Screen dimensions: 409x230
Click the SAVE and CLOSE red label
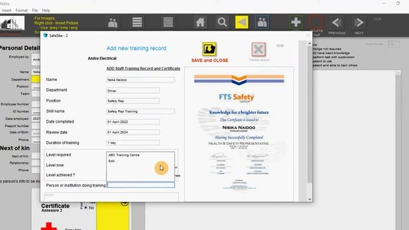click(210, 60)
